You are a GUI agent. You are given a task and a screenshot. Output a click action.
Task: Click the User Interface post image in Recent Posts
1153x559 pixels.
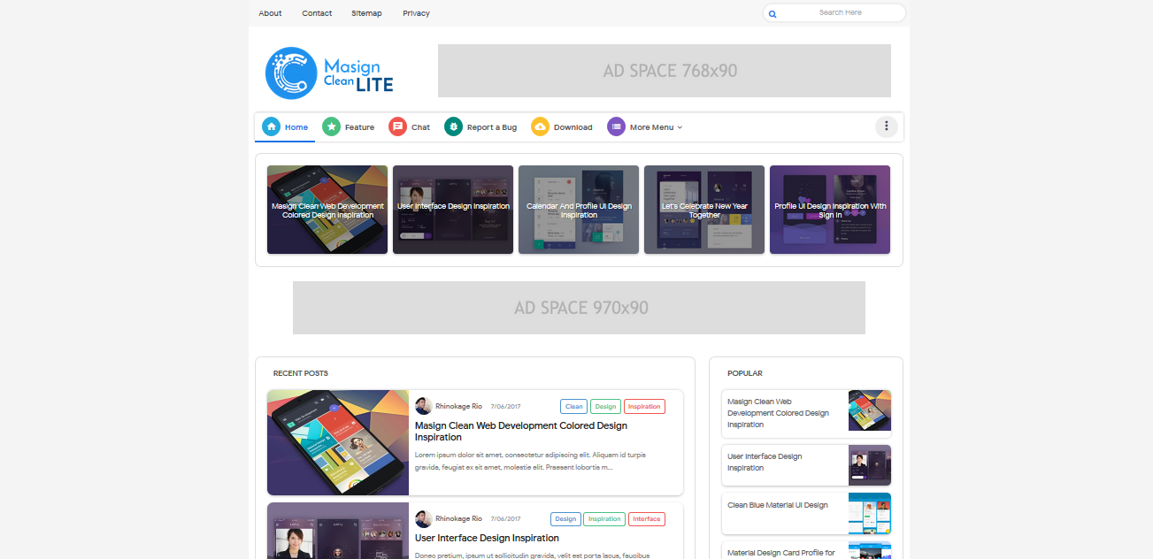[x=338, y=531]
